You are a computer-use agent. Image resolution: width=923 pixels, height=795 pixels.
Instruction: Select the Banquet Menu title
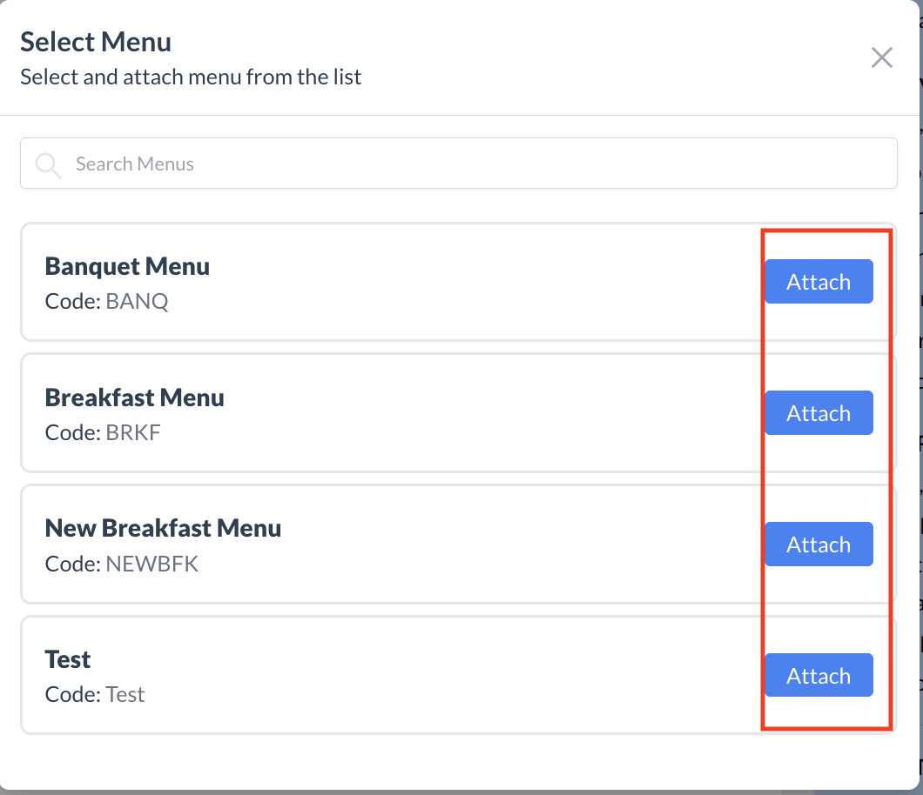127,266
